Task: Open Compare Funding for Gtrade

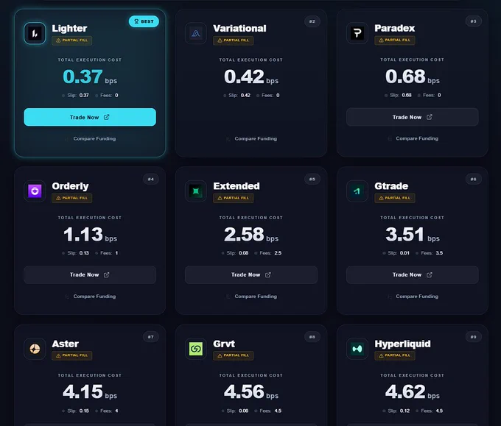Action: pos(413,297)
